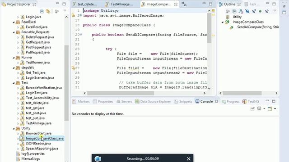Collapse SendAICompare method at line 20
The width and height of the screenshot is (289, 162).
(x=81, y=34)
